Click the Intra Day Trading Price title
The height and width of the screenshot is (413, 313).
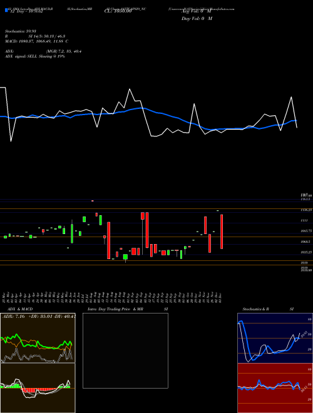point(128,309)
